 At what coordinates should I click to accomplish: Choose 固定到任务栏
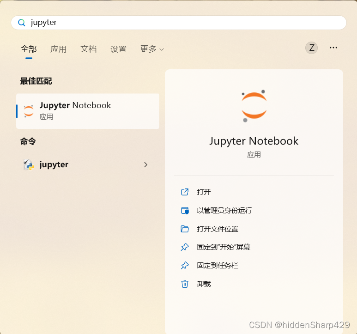tap(218, 266)
